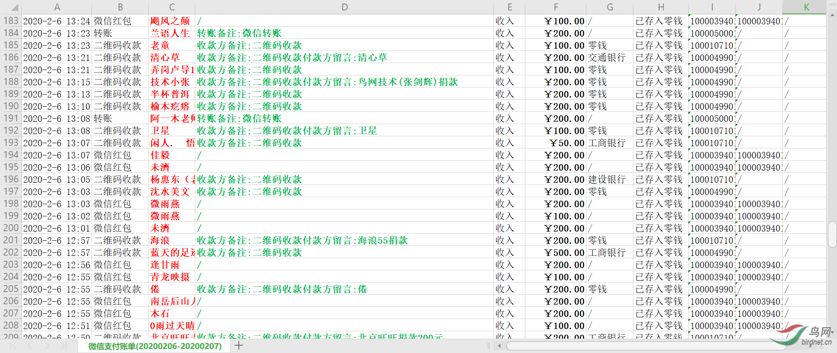Select column I header

pos(712,7)
